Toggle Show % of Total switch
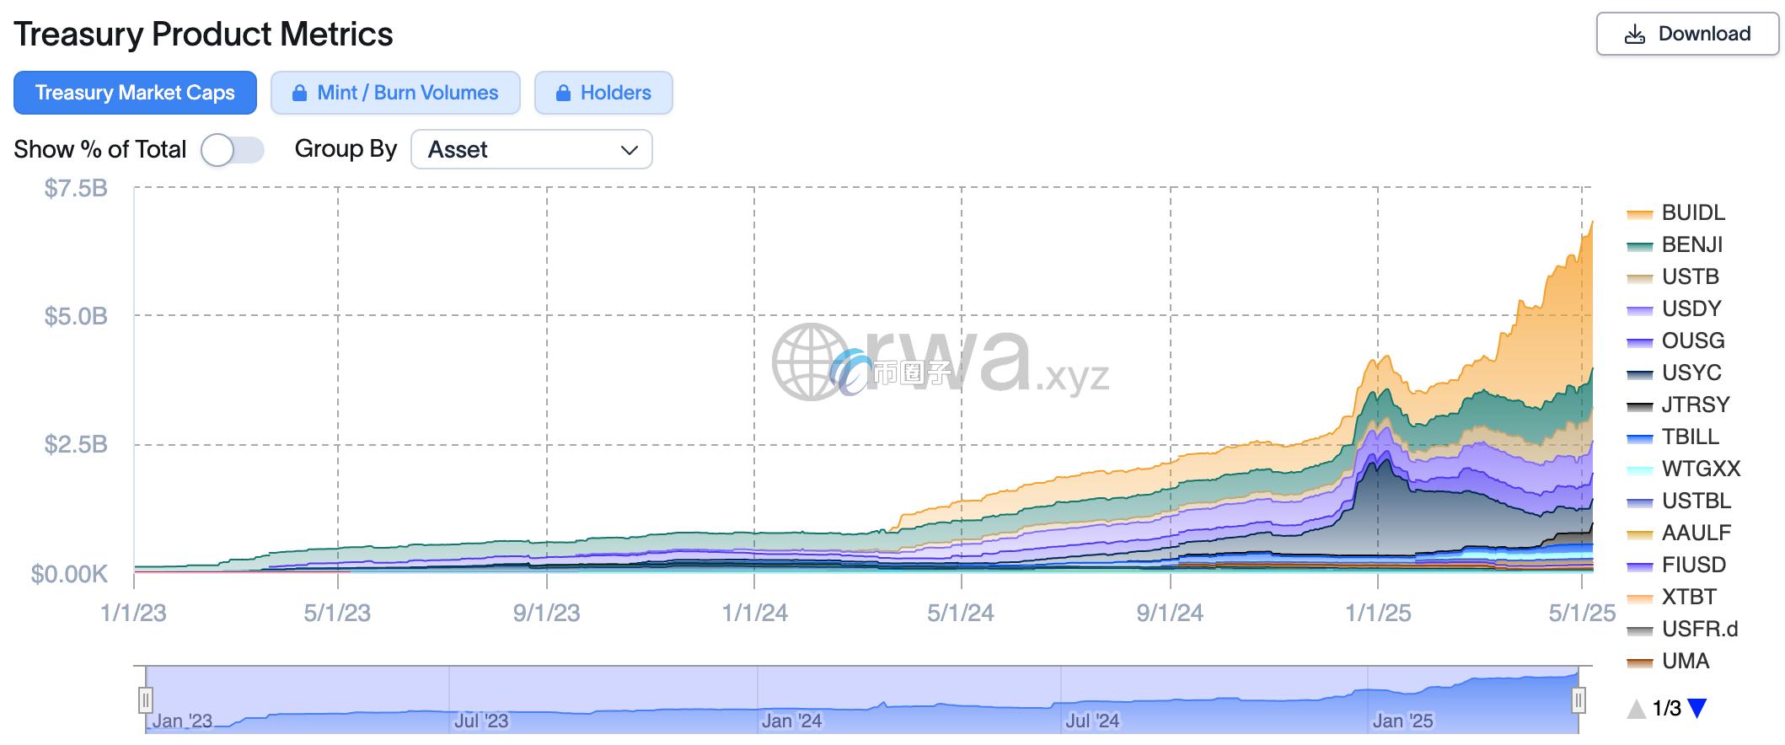 [x=233, y=151]
